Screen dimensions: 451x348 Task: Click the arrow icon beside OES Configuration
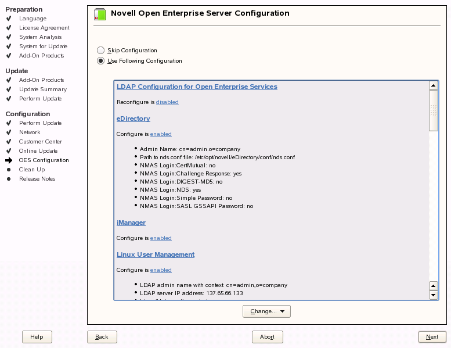[x=9, y=160]
